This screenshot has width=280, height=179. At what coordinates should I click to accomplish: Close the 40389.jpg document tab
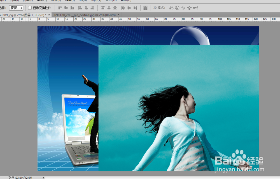pyautogui.click(x=49, y=15)
